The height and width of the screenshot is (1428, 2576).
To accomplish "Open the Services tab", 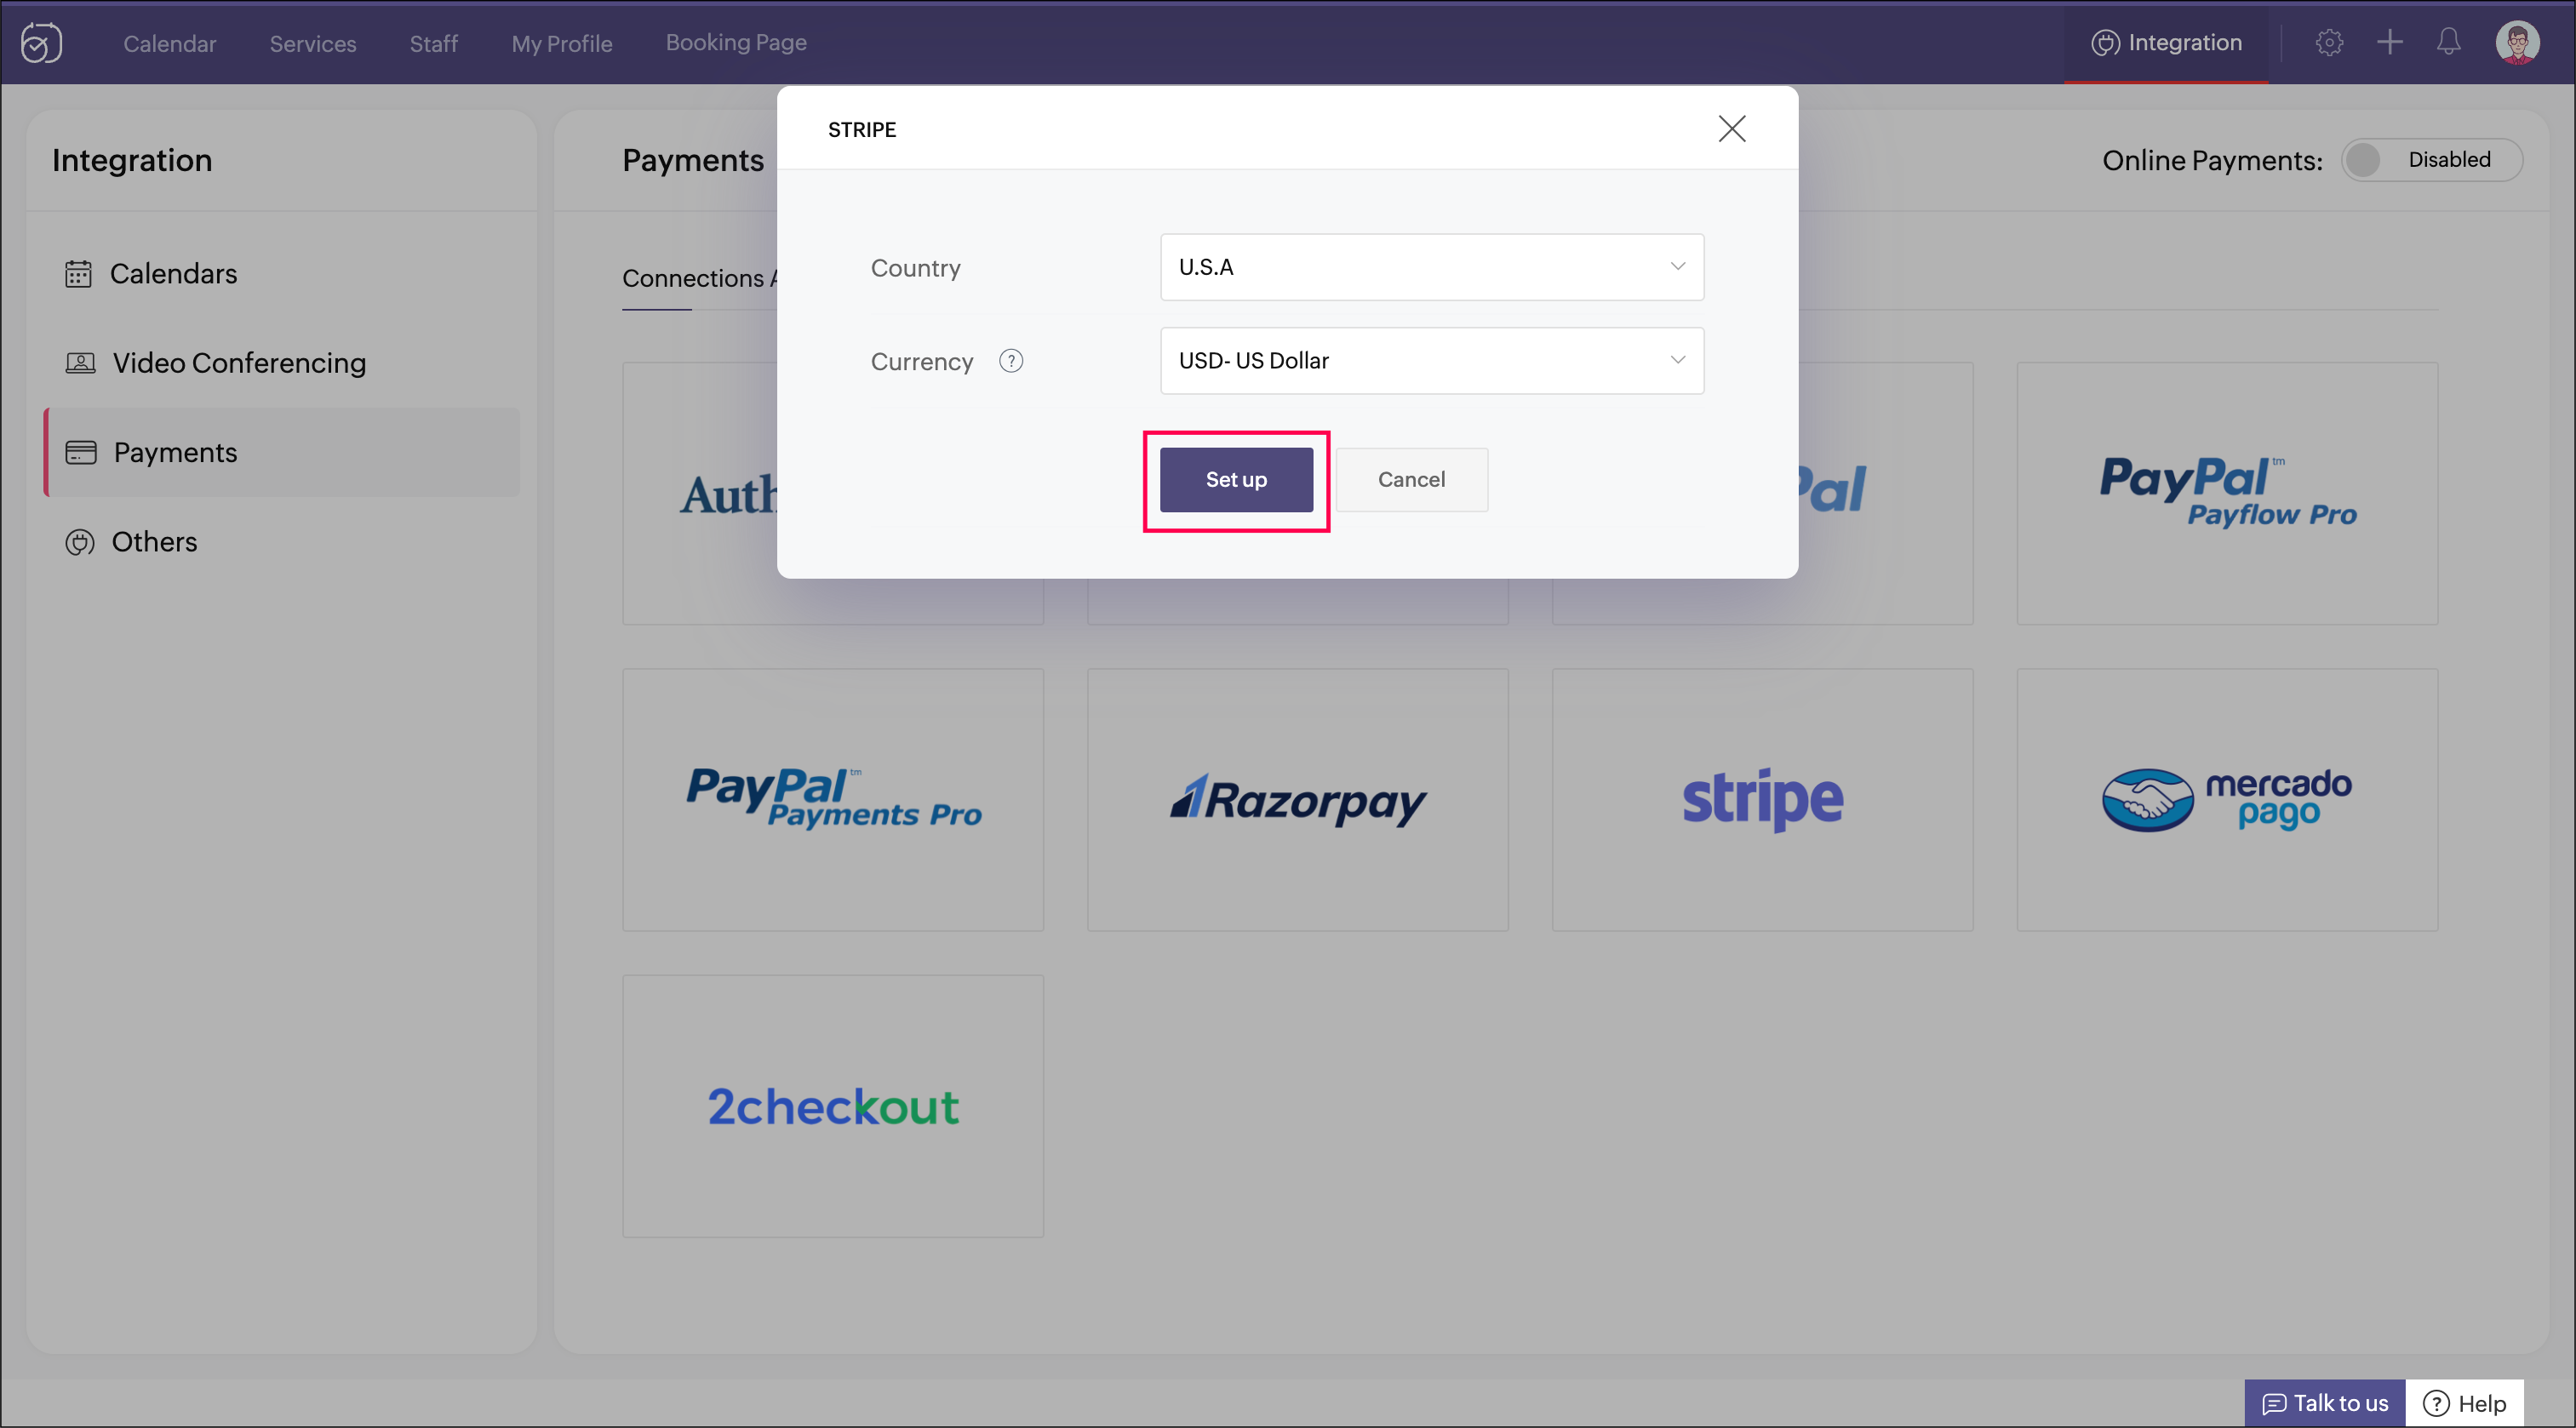I will coord(313,43).
